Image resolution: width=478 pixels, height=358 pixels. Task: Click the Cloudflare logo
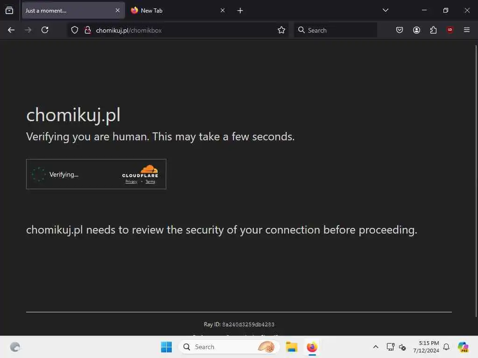[140, 171]
